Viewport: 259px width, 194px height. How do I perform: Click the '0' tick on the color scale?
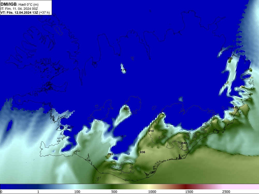click(1, 192)
